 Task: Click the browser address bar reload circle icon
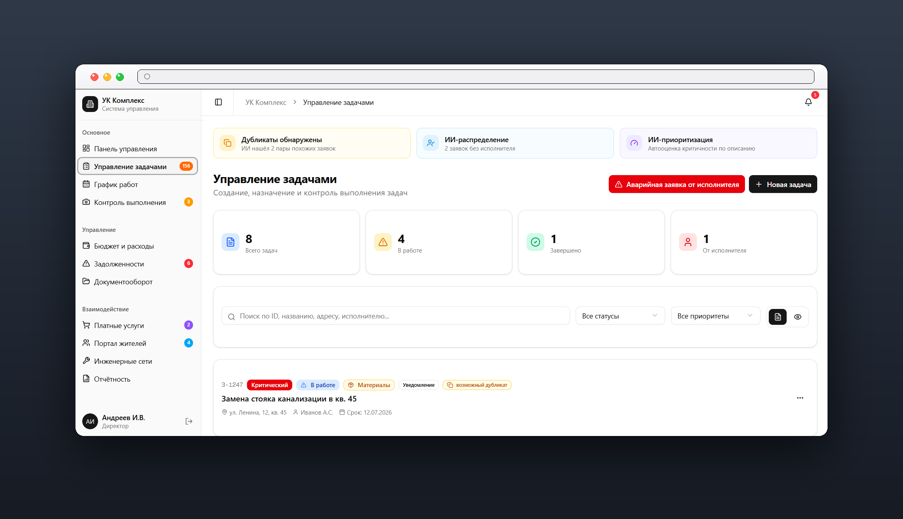(147, 77)
